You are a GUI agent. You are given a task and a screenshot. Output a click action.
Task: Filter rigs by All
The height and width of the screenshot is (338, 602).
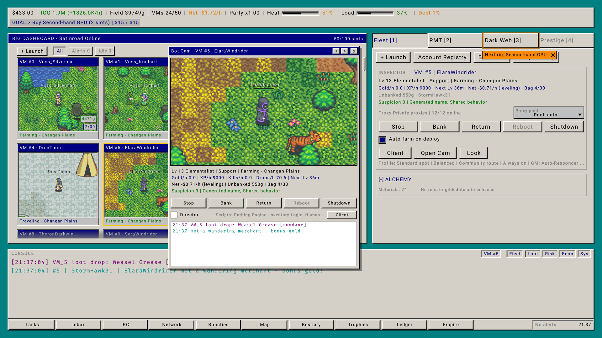60,51
